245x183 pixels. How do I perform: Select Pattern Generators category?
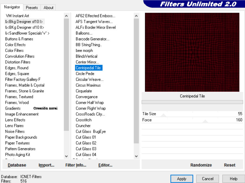point(20,149)
